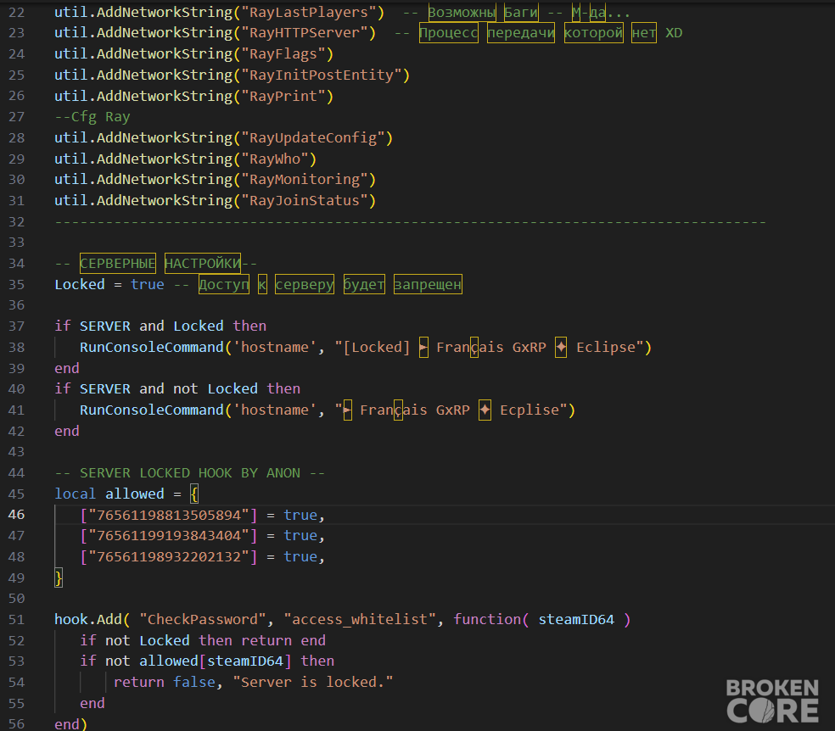The image size is (835, 731).
Task: Click the "Возможны" word in line 22 comment
Action: (x=461, y=12)
